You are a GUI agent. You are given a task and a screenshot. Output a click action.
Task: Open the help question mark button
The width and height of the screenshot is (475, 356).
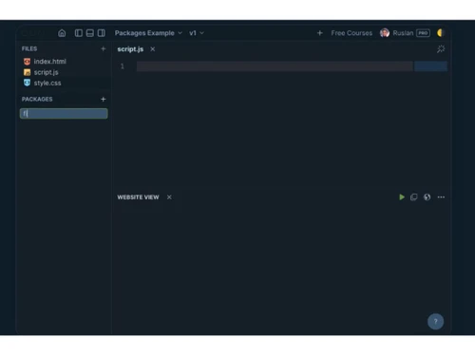point(435,322)
